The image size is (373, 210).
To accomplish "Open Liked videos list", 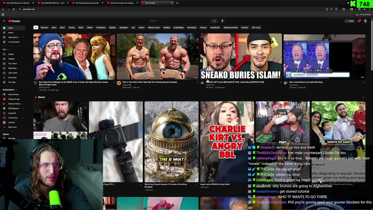I will pyautogui.click(x=13, y=73).
